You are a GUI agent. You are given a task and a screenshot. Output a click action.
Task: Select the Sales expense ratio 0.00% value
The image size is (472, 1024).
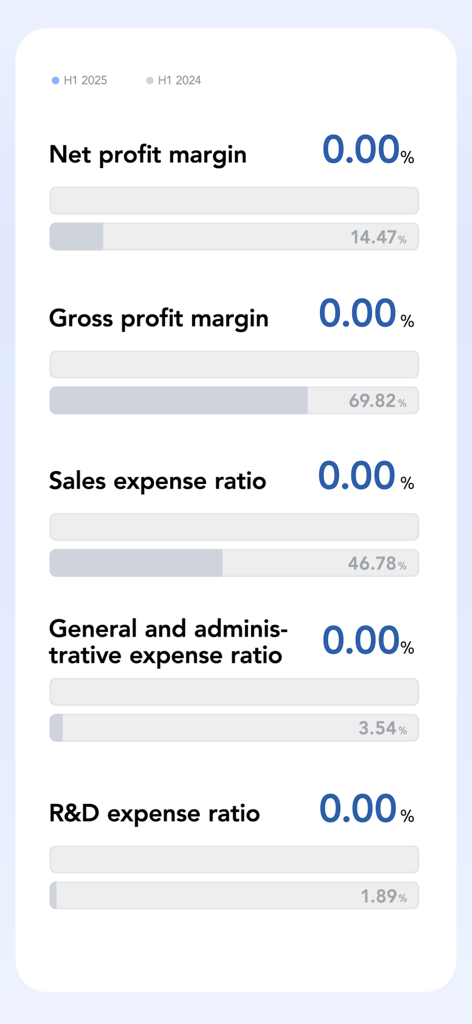pos(365,476)
